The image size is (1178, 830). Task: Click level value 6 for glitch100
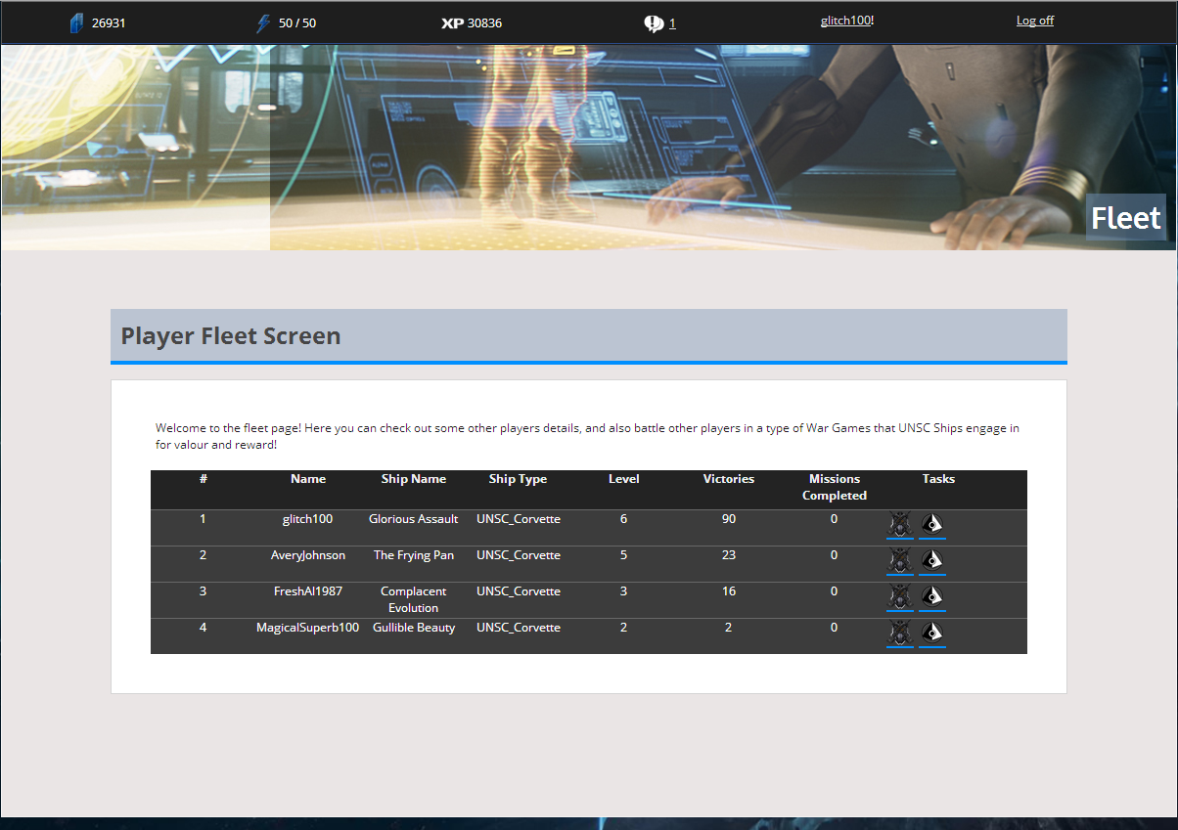(x=624, y=519)
